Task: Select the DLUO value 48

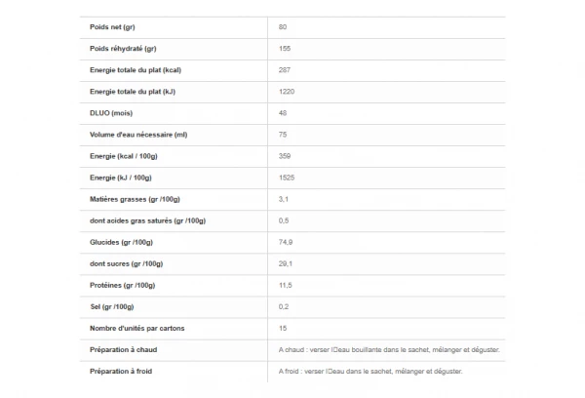Action: [x=283, y=112]
